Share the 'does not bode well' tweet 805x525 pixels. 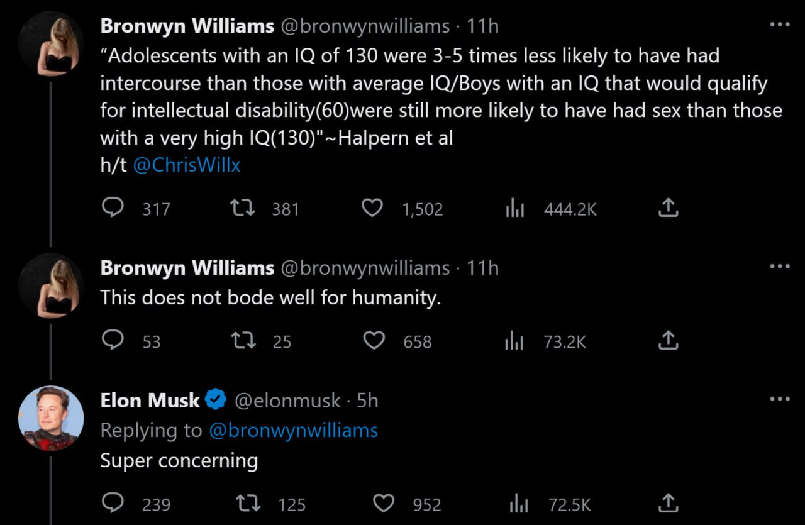tap(668, 340)
